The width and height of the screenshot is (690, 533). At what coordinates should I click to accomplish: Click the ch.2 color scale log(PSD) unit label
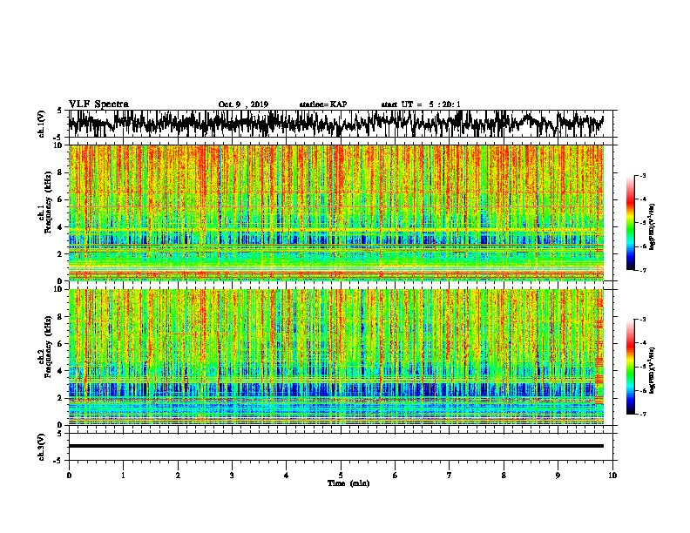[x=653, y=370]
